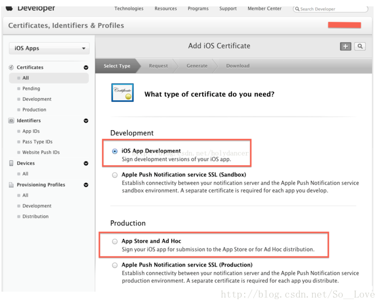
Task: Select All under Certificates
Action: coord(49,78)
